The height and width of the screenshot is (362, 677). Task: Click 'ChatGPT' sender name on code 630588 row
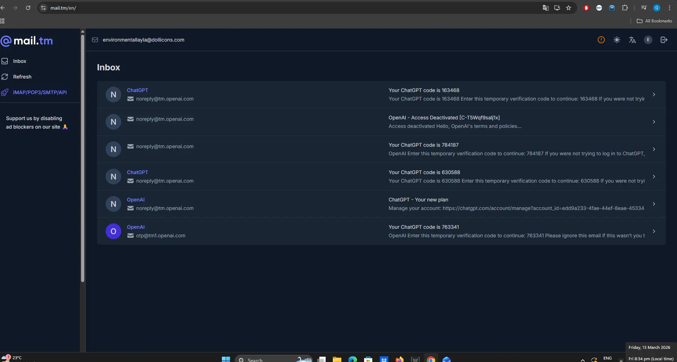click(x=137, y=172)
